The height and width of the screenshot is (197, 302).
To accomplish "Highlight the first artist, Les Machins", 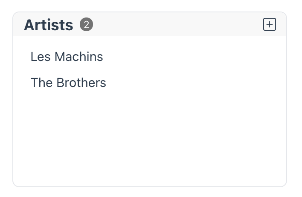I will point(67,57).
